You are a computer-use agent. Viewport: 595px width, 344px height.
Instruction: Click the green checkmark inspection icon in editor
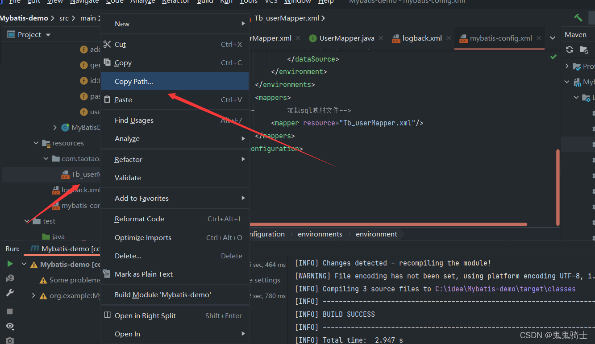[553, 57]
